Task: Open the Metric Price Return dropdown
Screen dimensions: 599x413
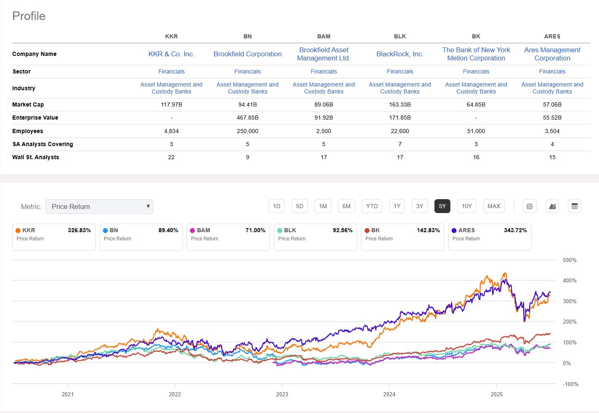Action: tap(100, 206)
